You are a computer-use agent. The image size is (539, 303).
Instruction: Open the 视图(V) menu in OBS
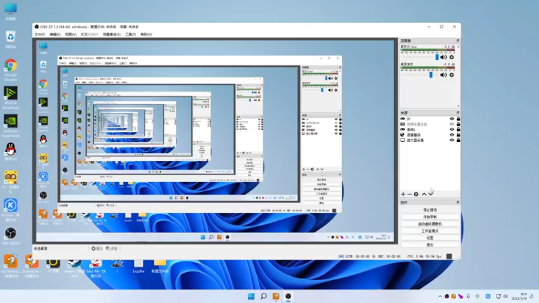(71, 34)
